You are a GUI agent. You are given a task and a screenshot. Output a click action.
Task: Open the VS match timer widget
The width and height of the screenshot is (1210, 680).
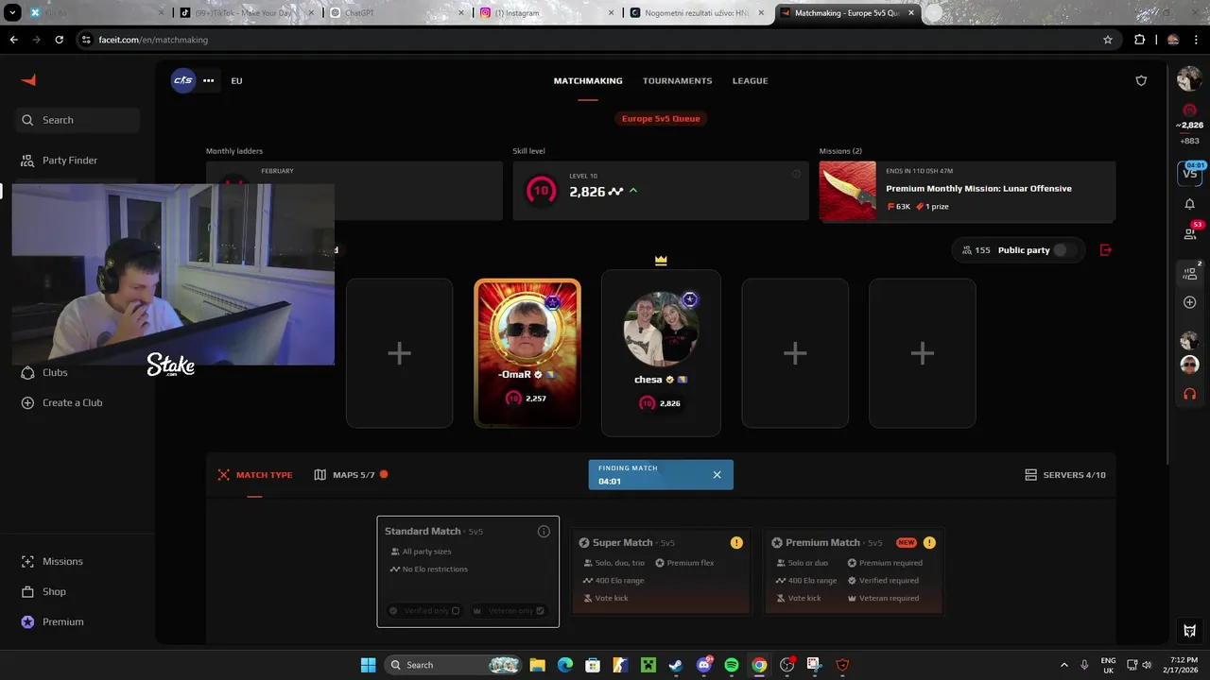pyautogui.click(x=1189, y=173)
